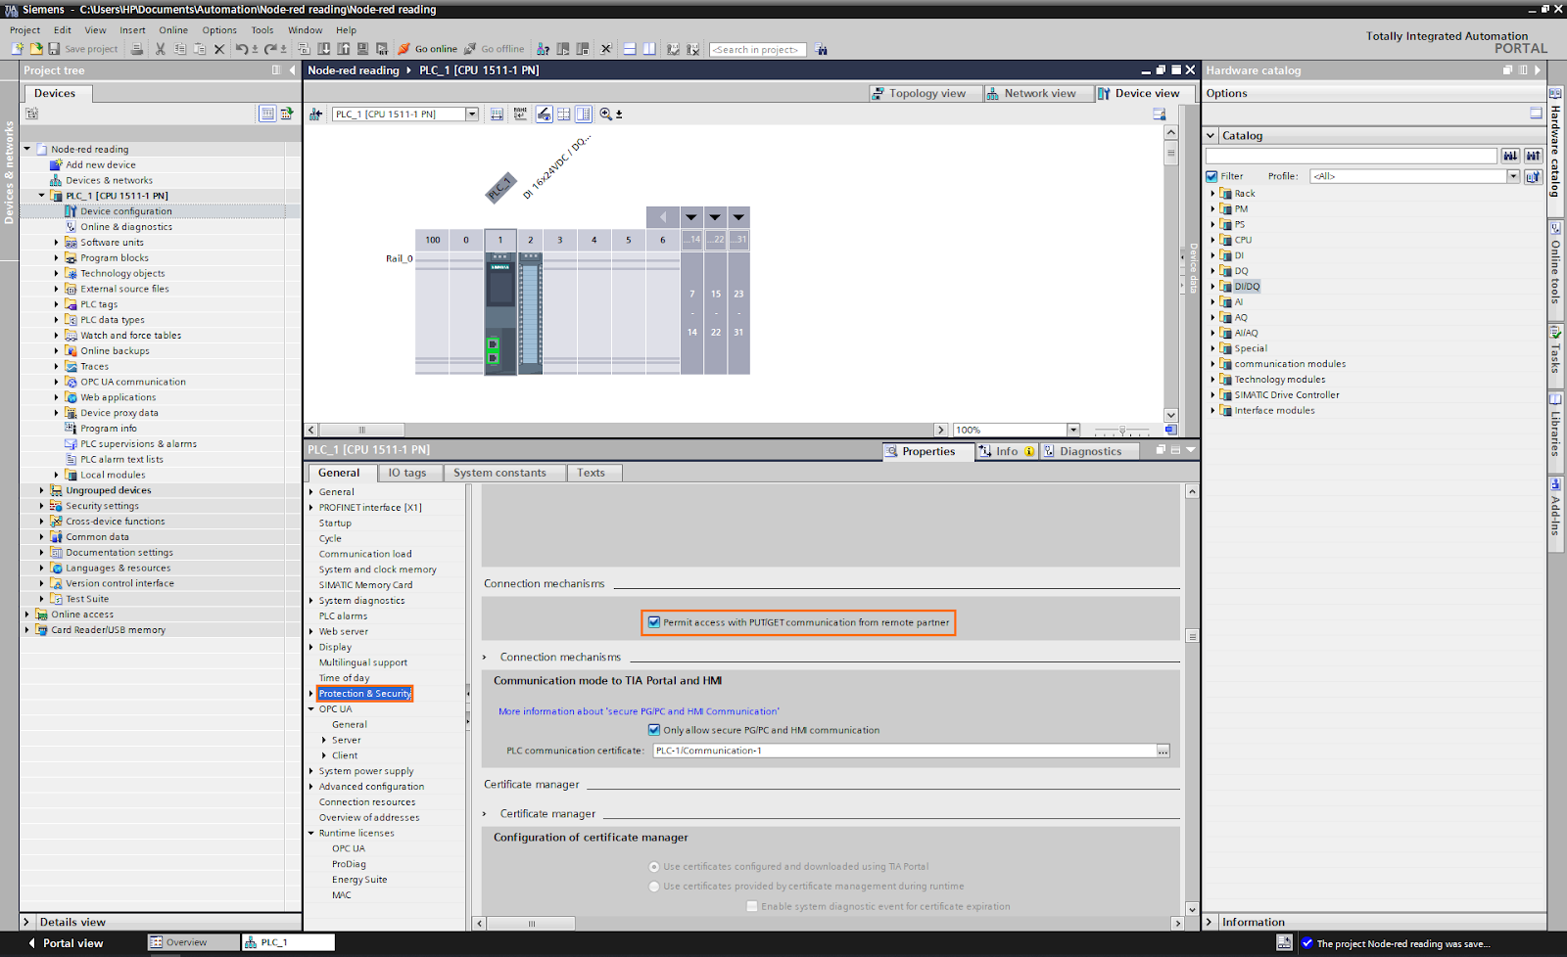Collapse the OPC UA properties node

point(311,709)
